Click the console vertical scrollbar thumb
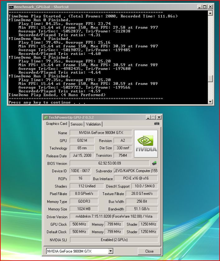The width and height of the screenshot is (220, 261). click(x=210, y=79)
